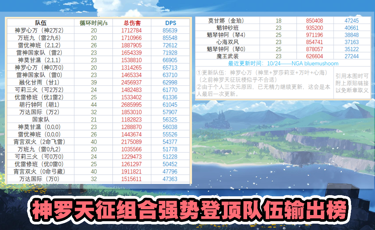
Task: Click total damage 1533402
Action: [x=131, y=97]
